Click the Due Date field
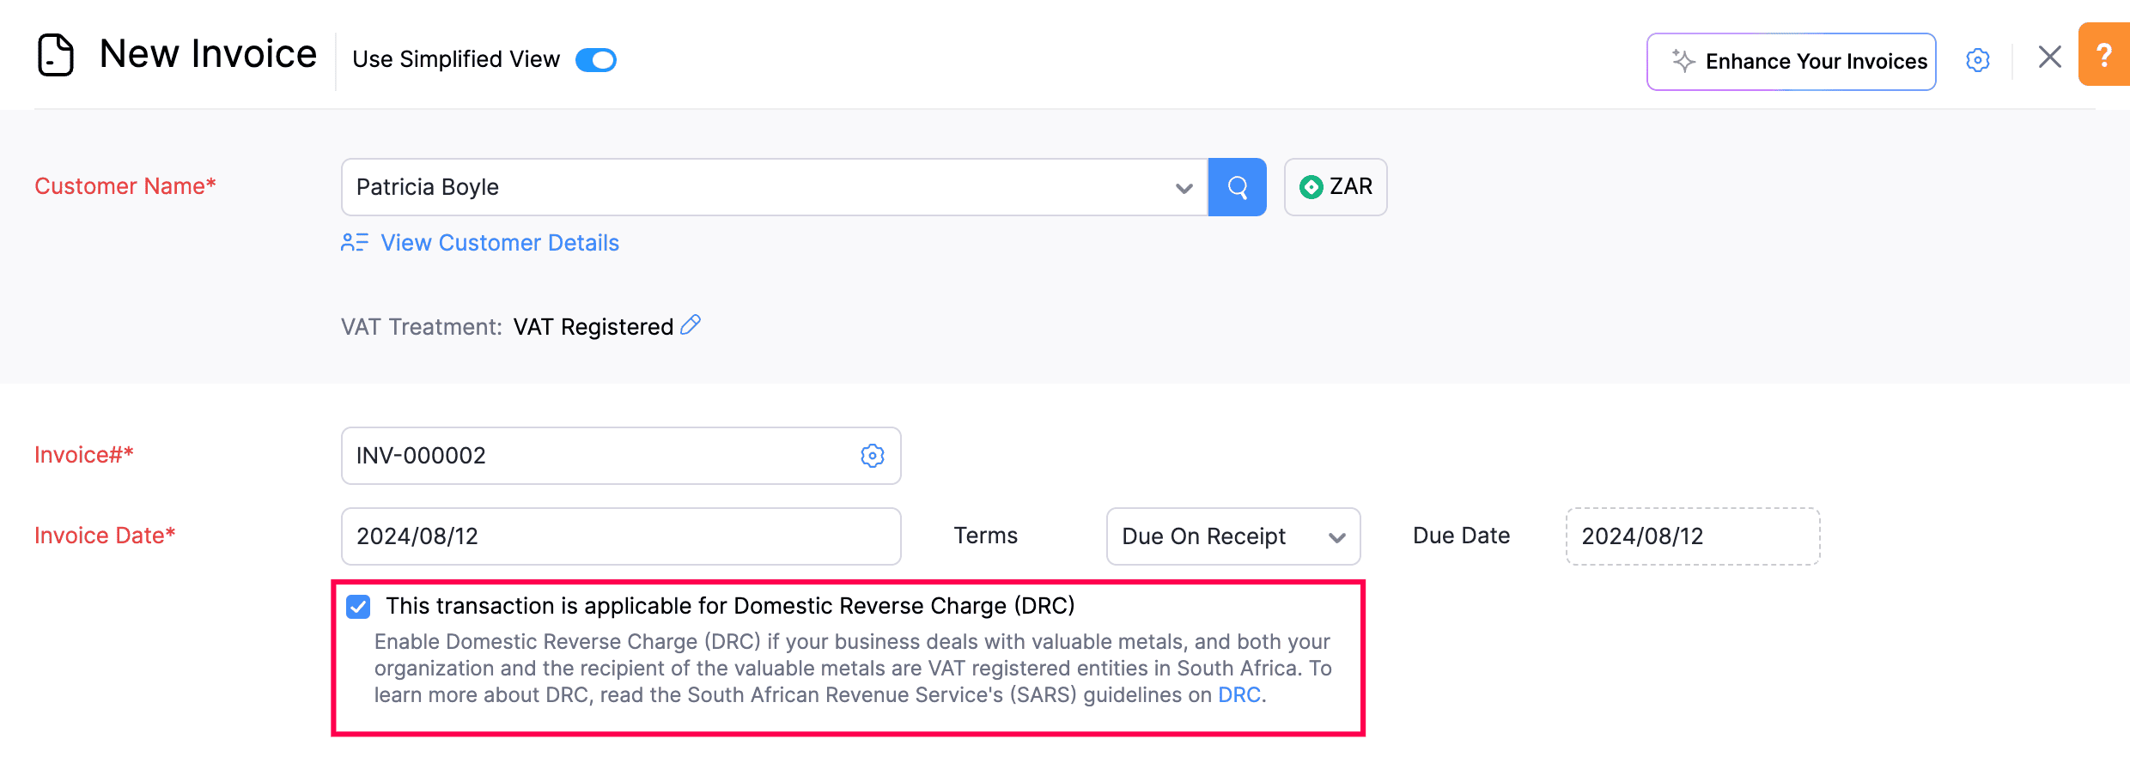This screenshot has width=2130, height=757. tap(1692, 536)
